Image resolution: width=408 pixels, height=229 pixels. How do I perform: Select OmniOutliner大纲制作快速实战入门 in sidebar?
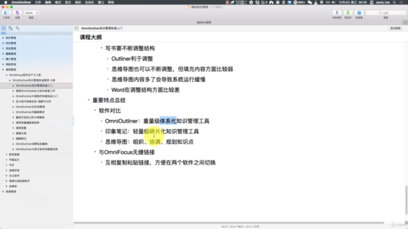click(37, 96)
